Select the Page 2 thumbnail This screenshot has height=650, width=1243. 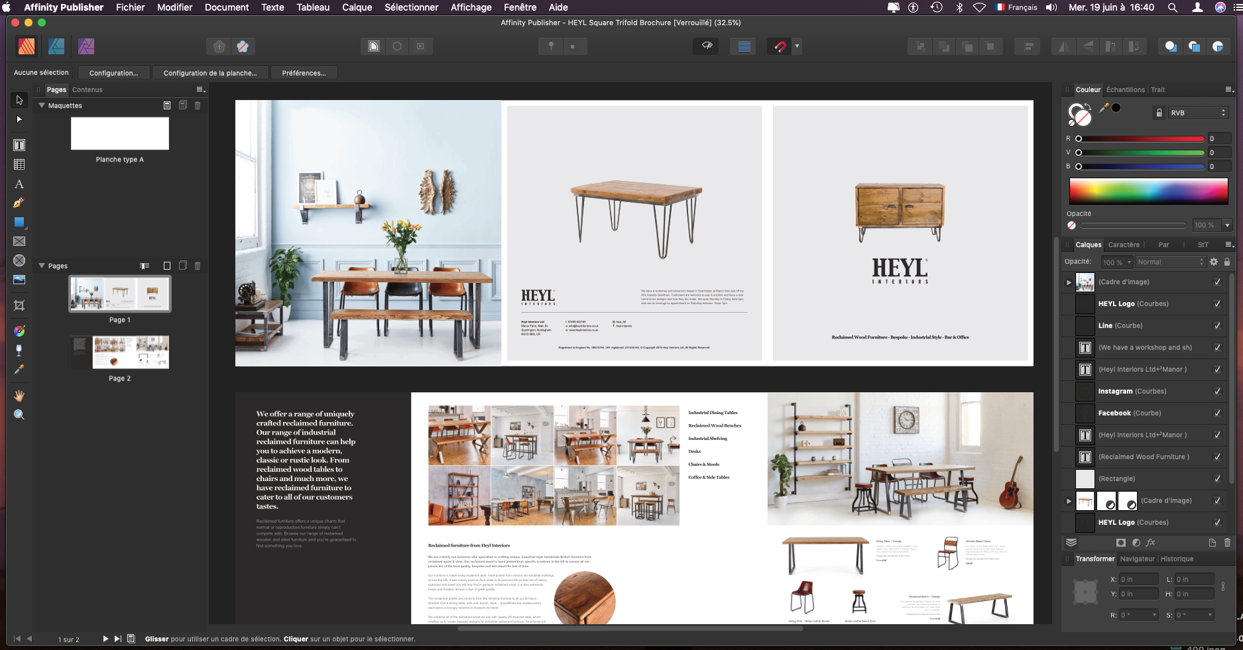[120, 352]
